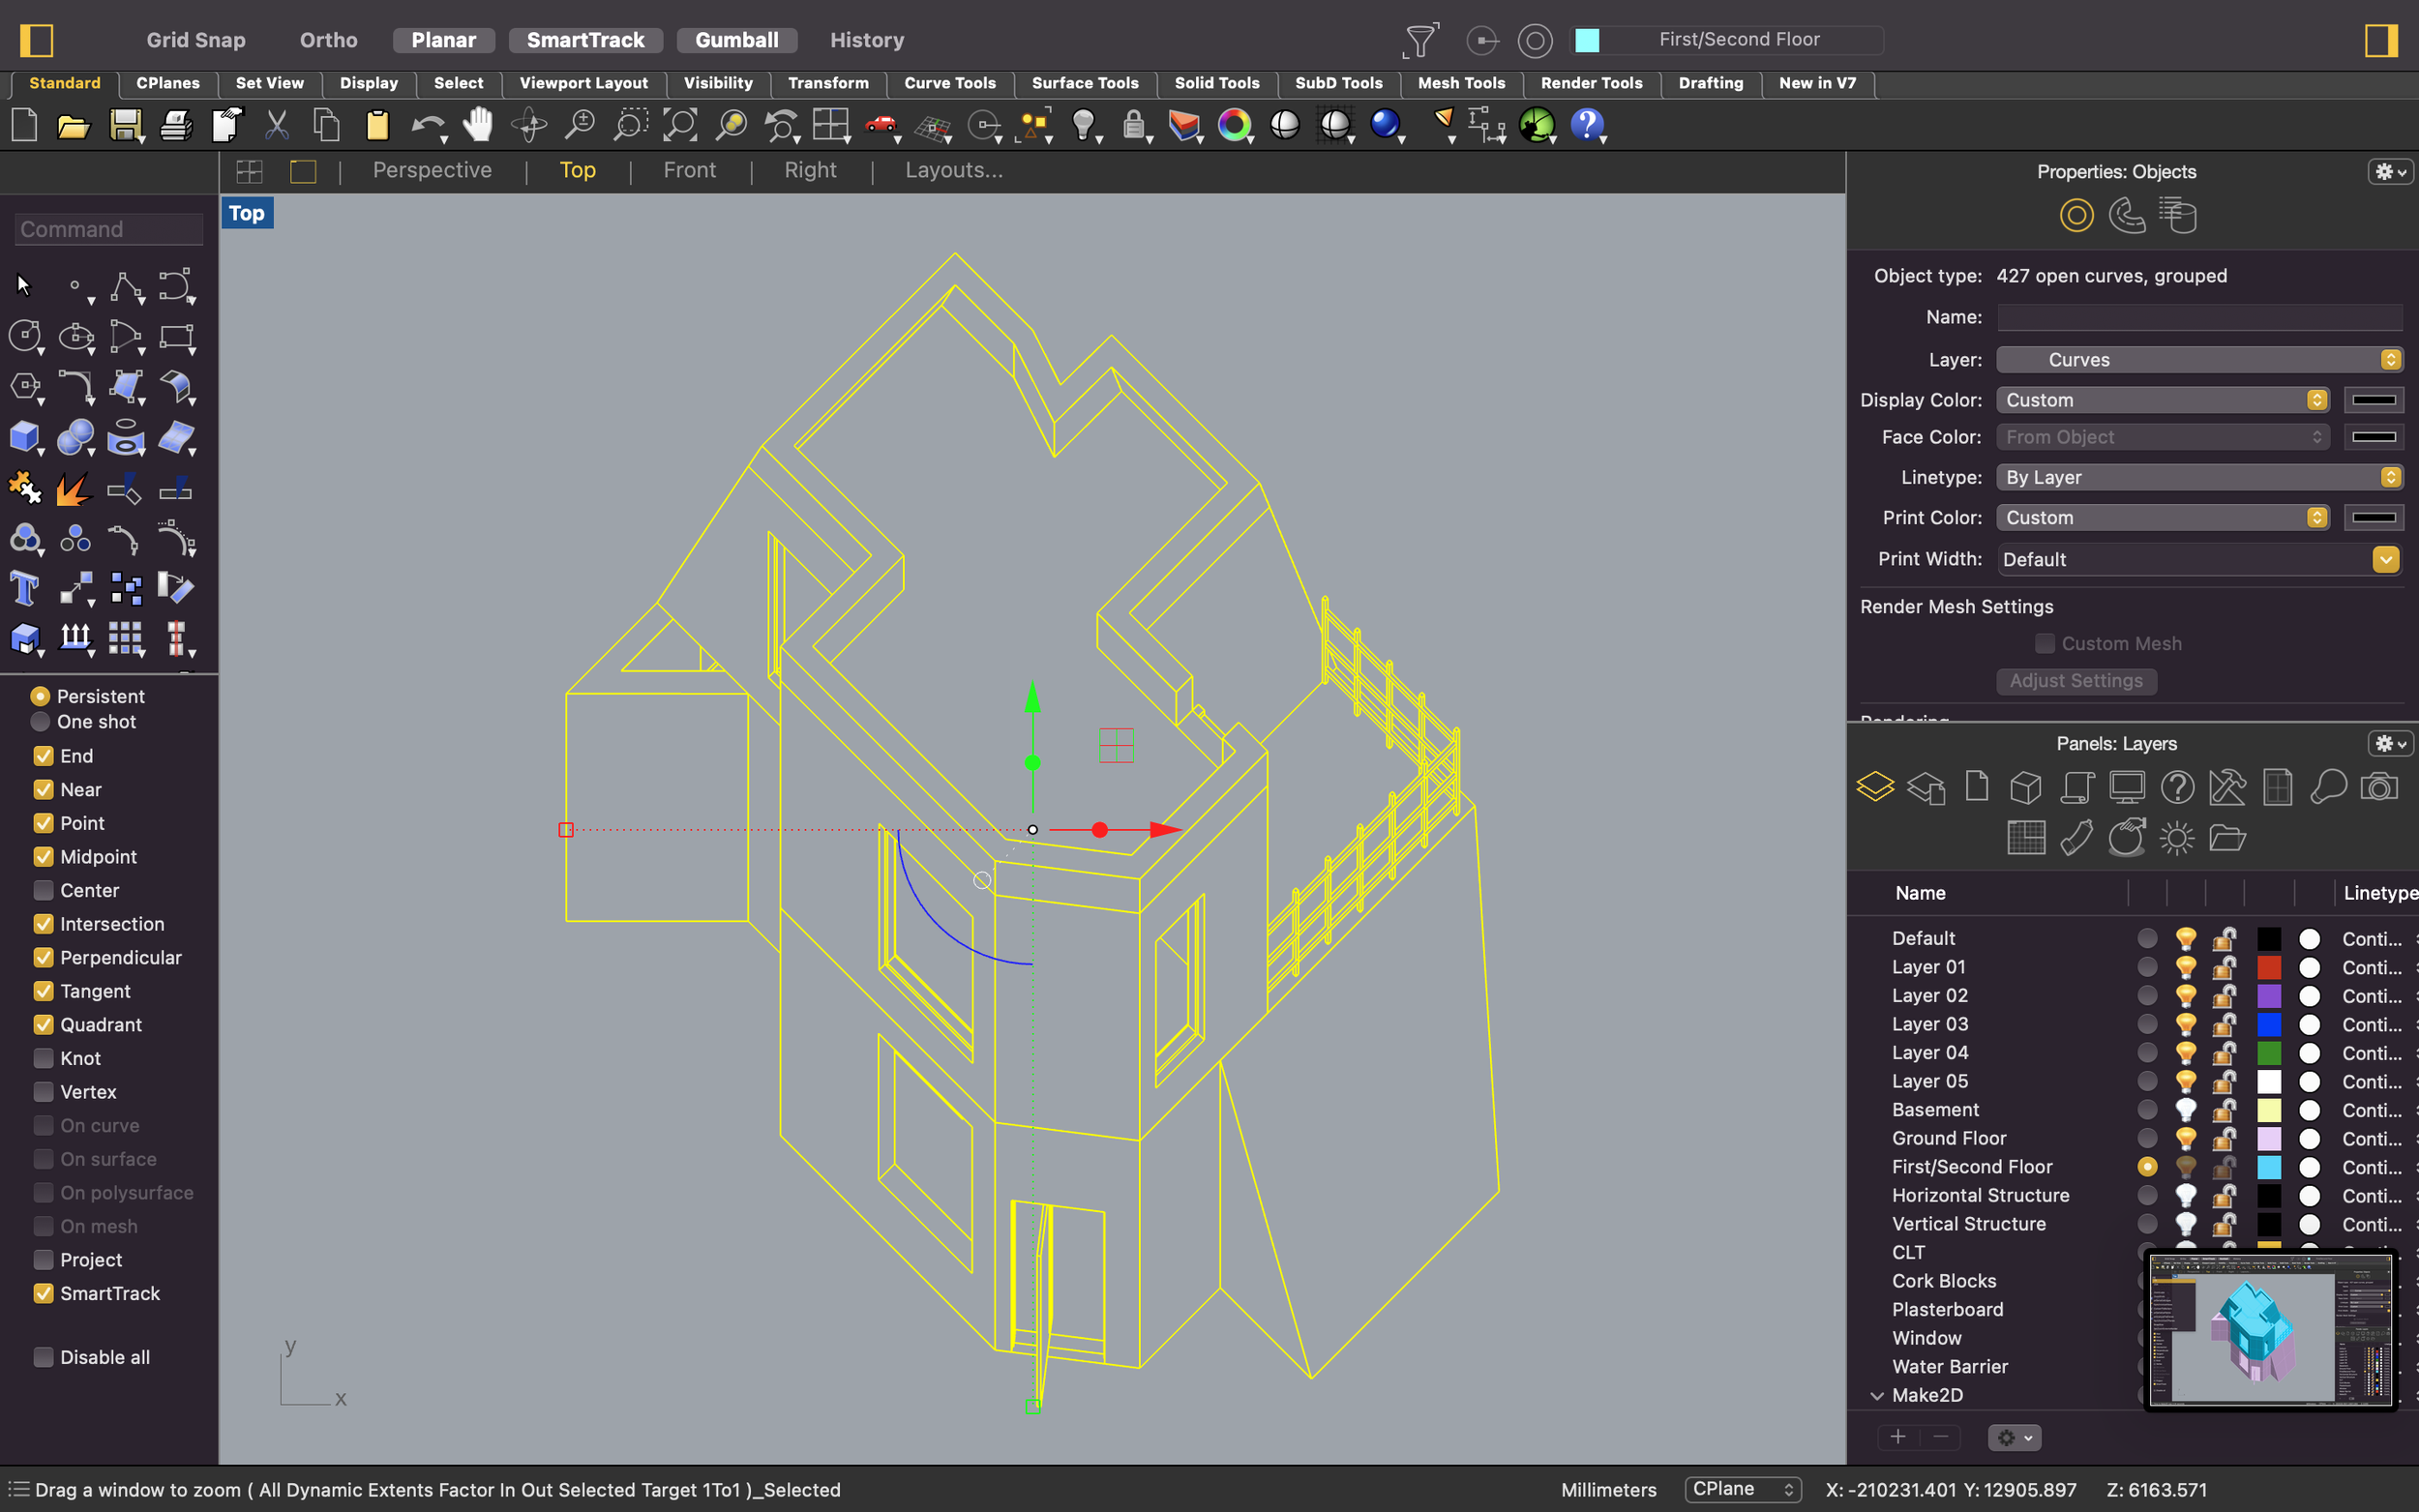Screen dimensions: 2419x1512
Task: Click the Paste clipboard icon
Action: point(377,126)
